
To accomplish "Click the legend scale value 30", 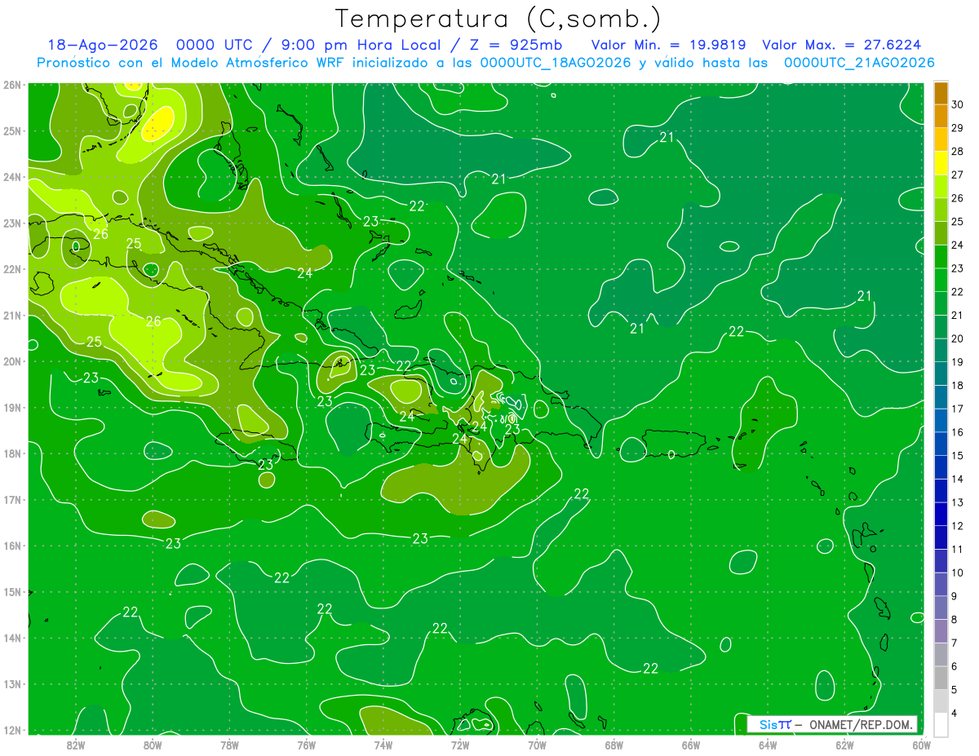I will pos(958,104).
